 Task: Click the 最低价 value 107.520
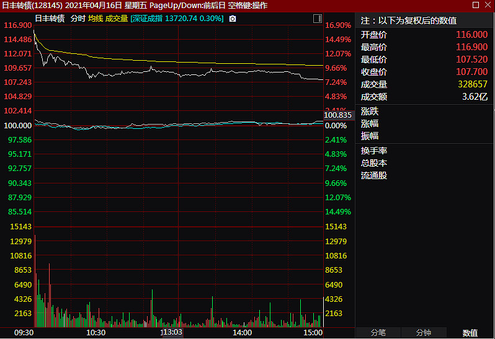click(471, 59)
